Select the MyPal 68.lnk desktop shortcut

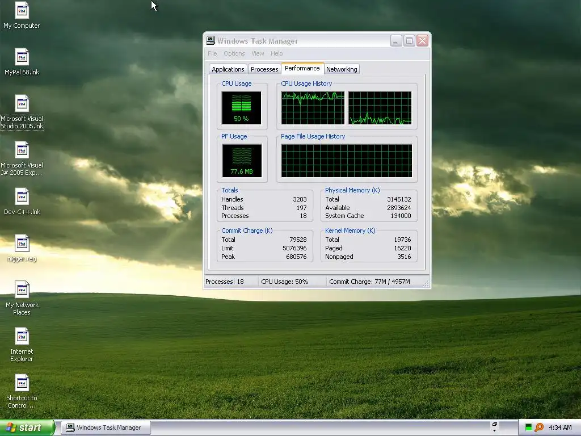coord(22,62)
